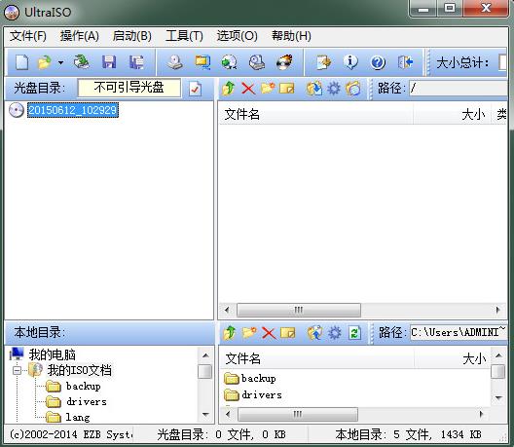514x447 pixels.
Task: Click the ISO pane view icon
Action: pos(353,89)
